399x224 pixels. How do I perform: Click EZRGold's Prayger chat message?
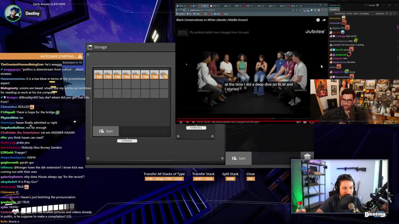[13, 152]
